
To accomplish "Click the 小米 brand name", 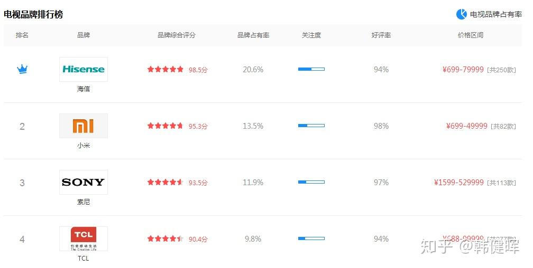I will [84, 145].
